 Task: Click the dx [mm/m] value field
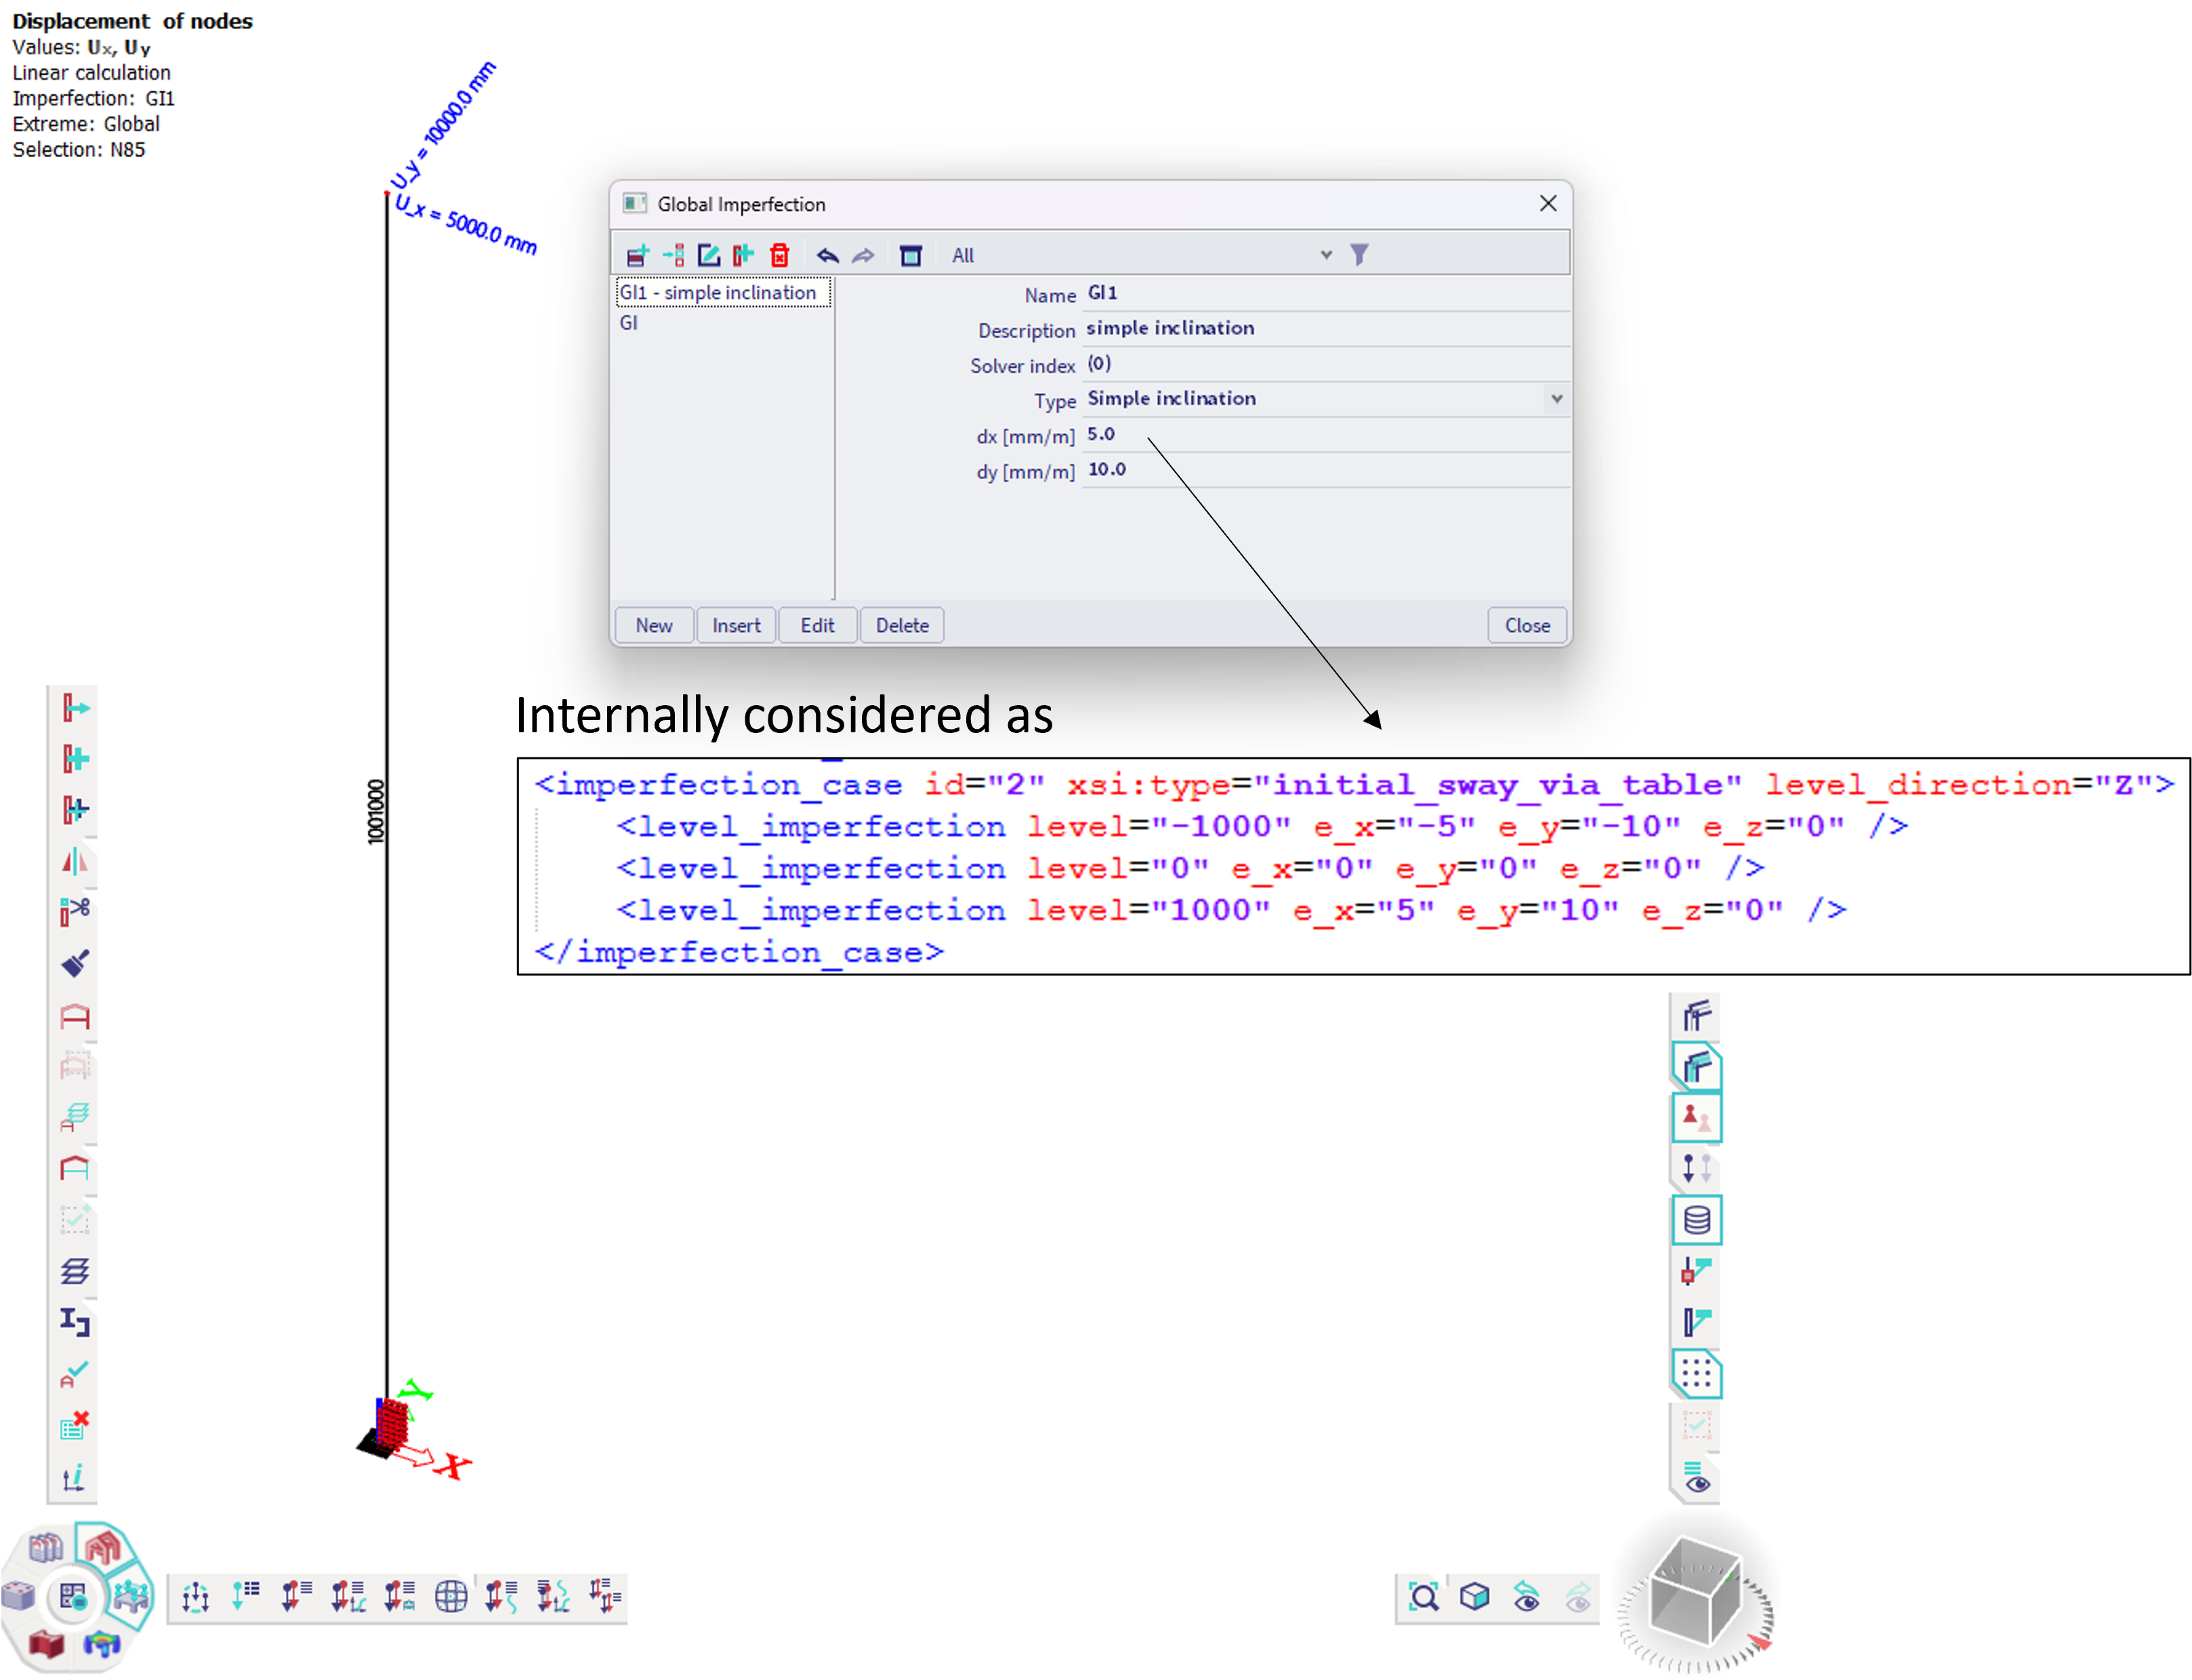tap(1320, 435)
